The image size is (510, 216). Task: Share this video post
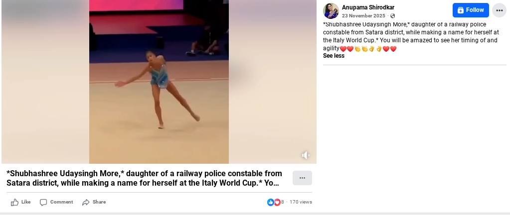[94, 203]
